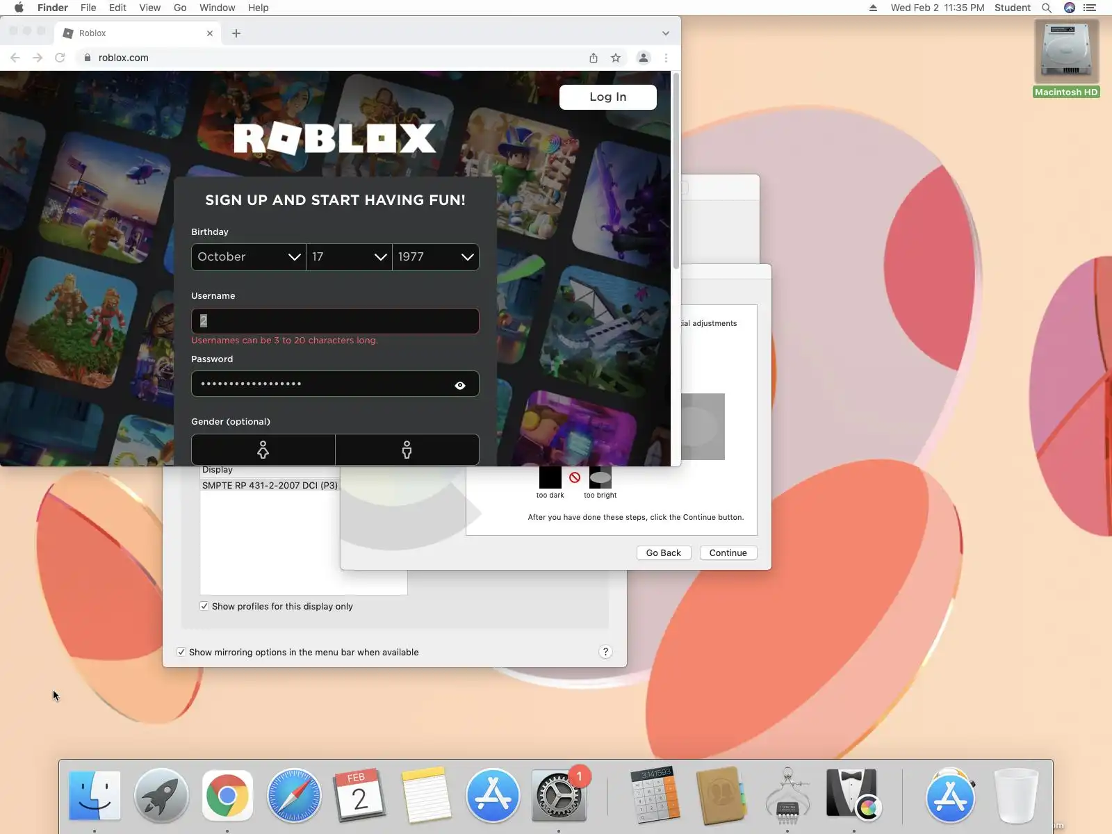Open the Finder menu
Image resolution: width=1112 pixels, height=834 pixels.
click(x=53, y=8)
